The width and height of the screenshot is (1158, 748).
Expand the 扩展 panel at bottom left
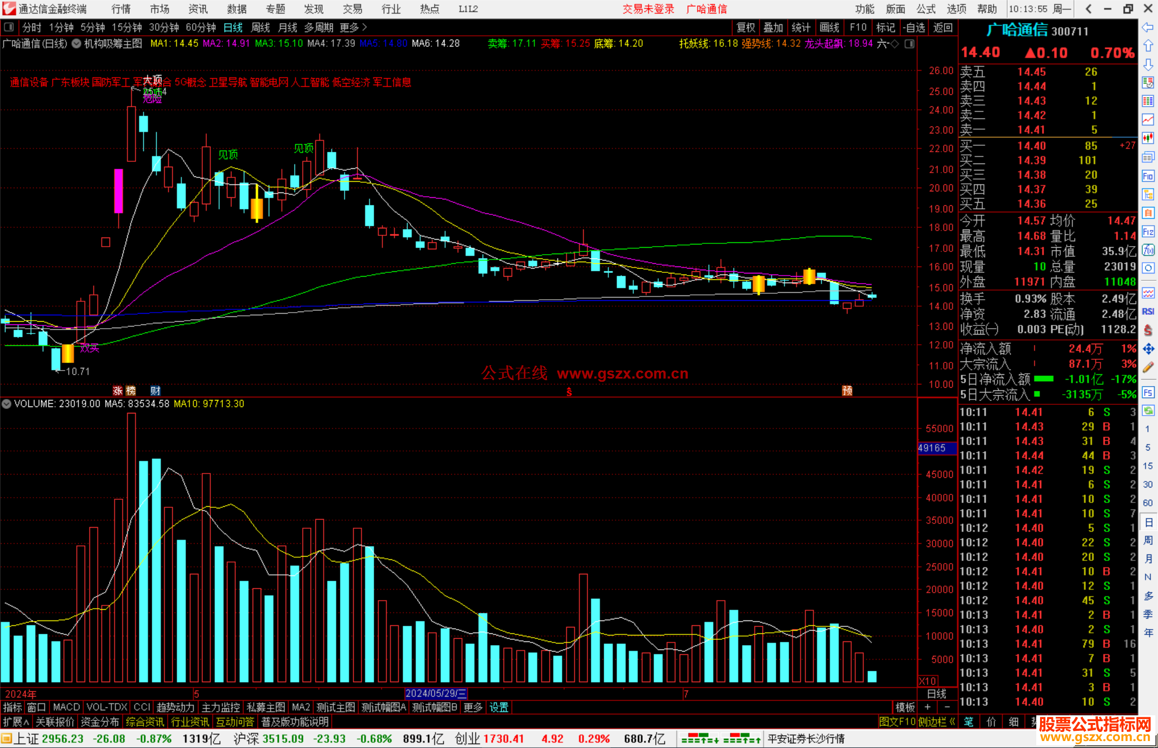pos(16,722)
